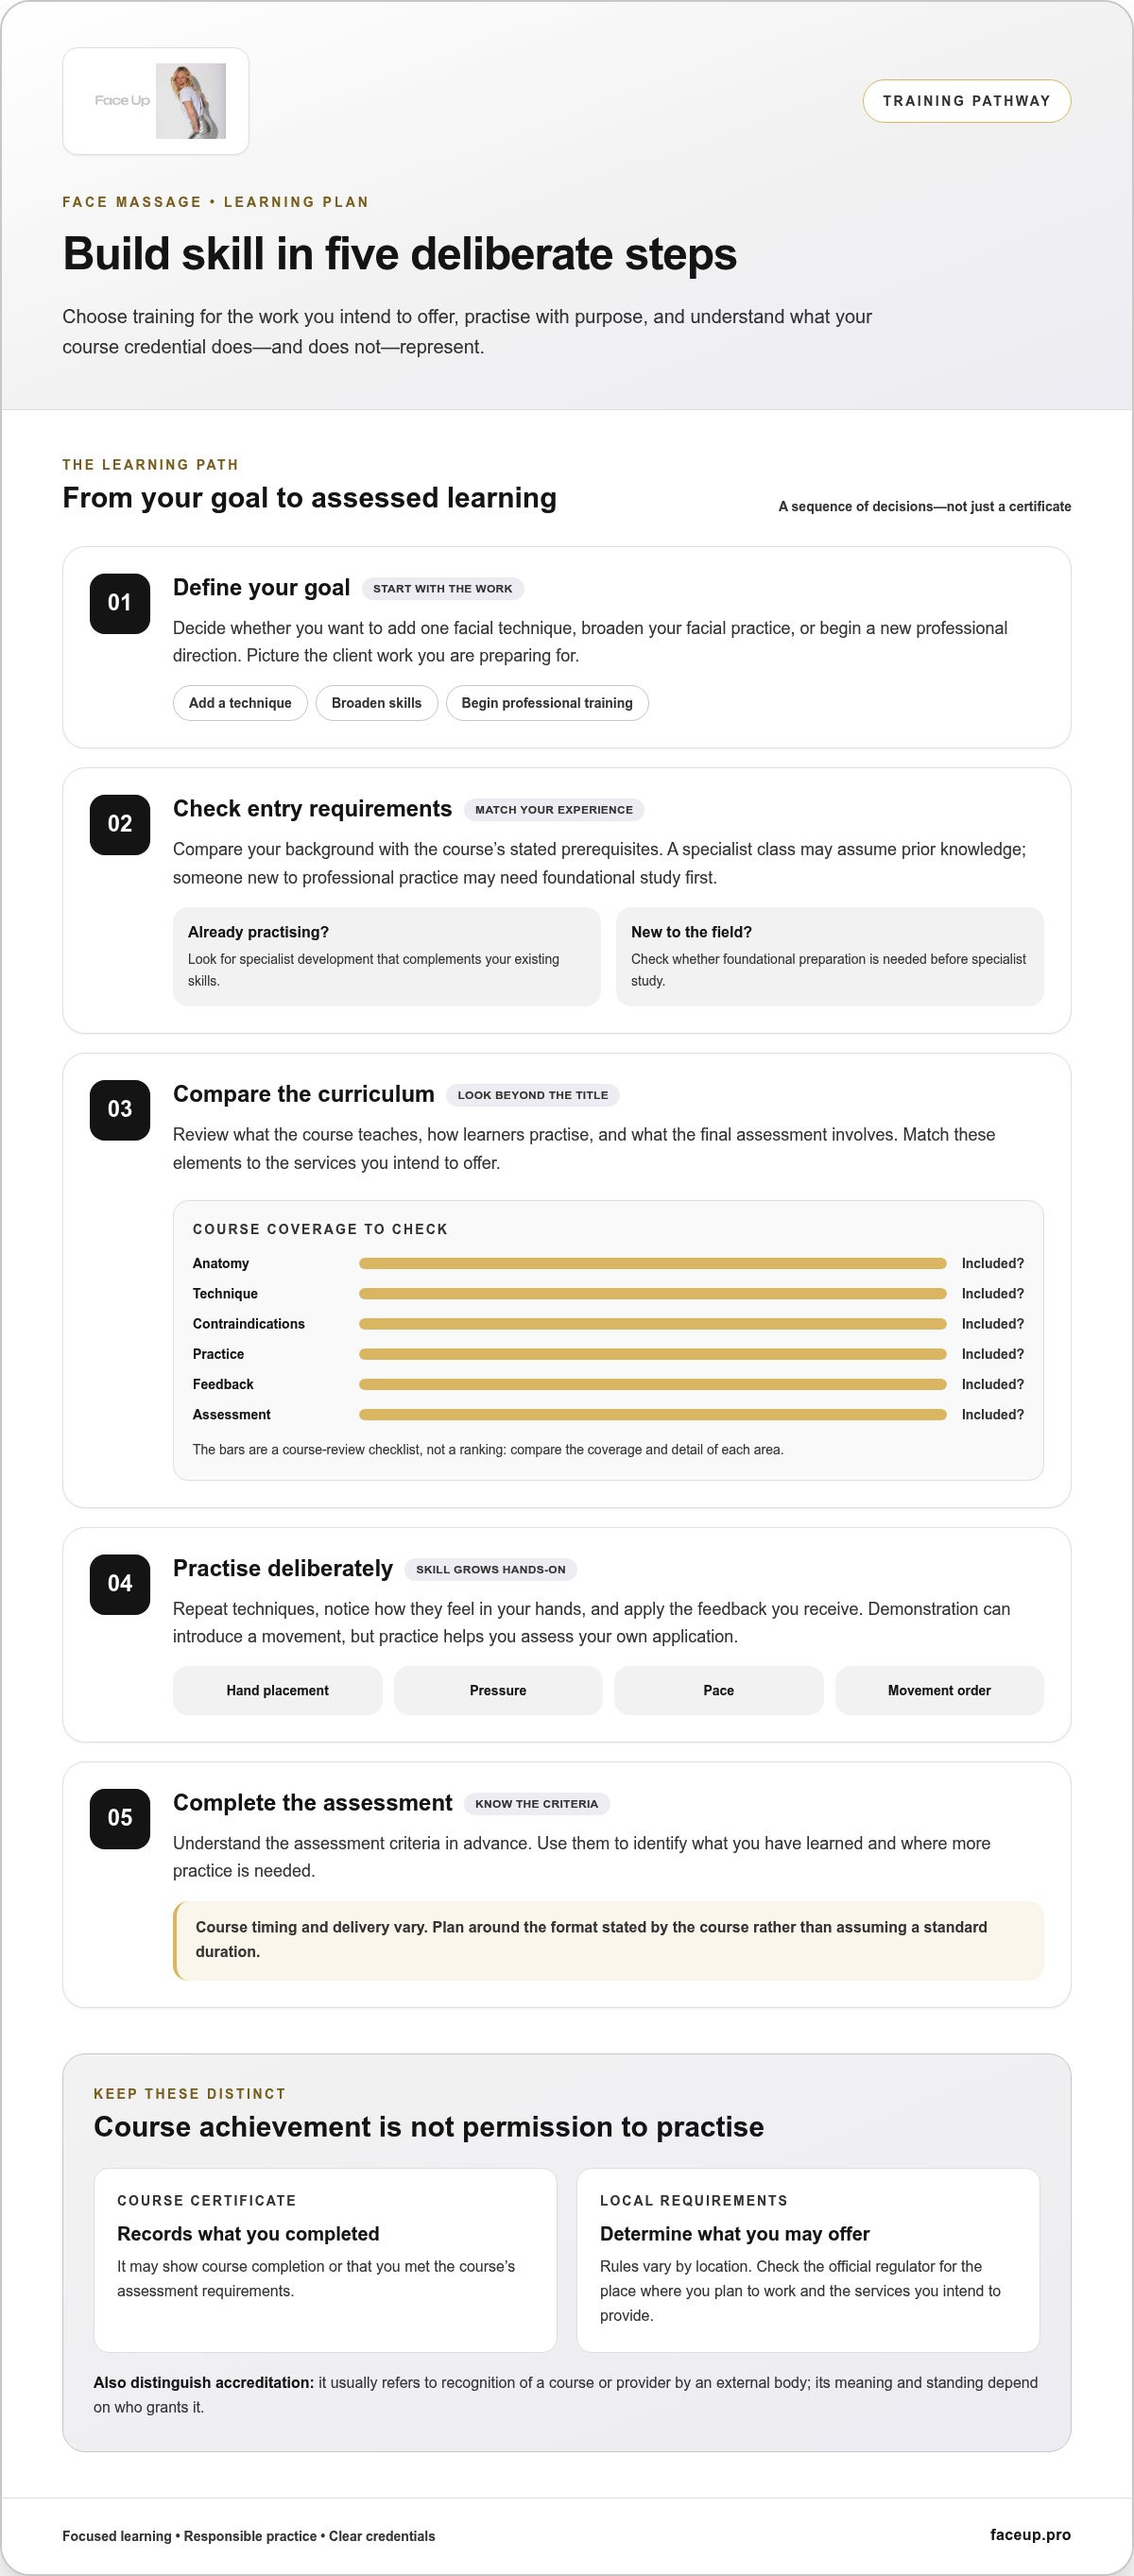
Task: Select the Movement order tile
Action: pos(939,1690)
